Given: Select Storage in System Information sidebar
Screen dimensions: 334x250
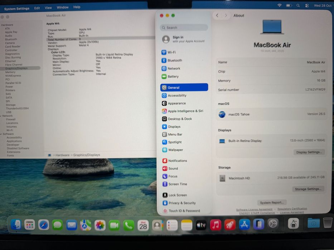Looking at the screenshot, I should pos(10,105).
